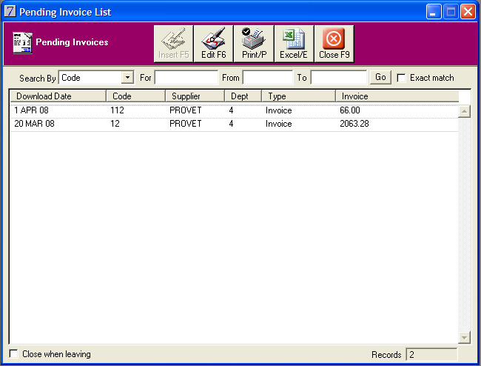
Task: Sort by Dept column header
Action: coord(243,96)
